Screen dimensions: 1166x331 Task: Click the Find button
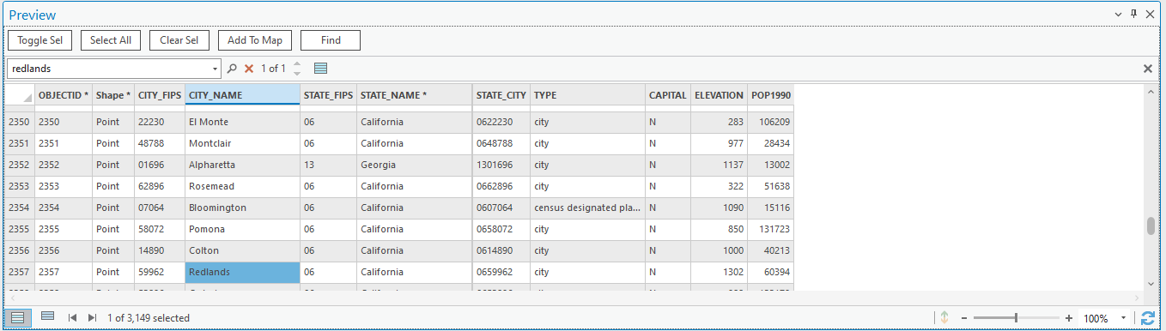click(331, 40)
